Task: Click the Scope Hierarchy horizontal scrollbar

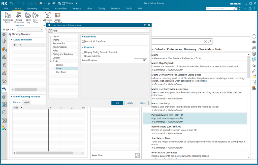Action: (25, 90)
